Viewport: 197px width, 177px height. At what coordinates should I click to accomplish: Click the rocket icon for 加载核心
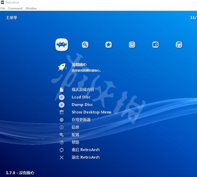[62, 67]
